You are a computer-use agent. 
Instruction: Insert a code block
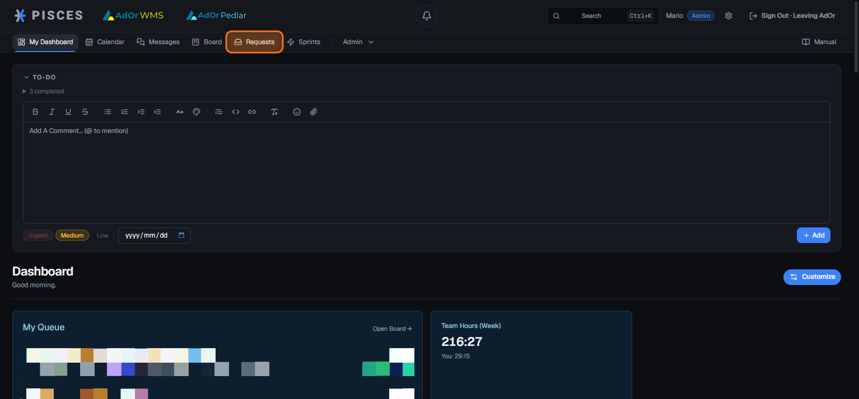pos(236,112)
